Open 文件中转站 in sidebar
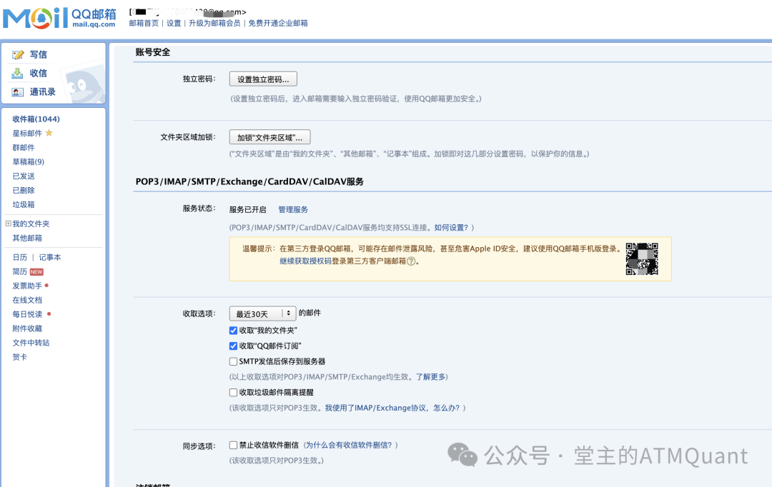Image resolution: width=772 pixels, height=487 pixels. point(31,343)
